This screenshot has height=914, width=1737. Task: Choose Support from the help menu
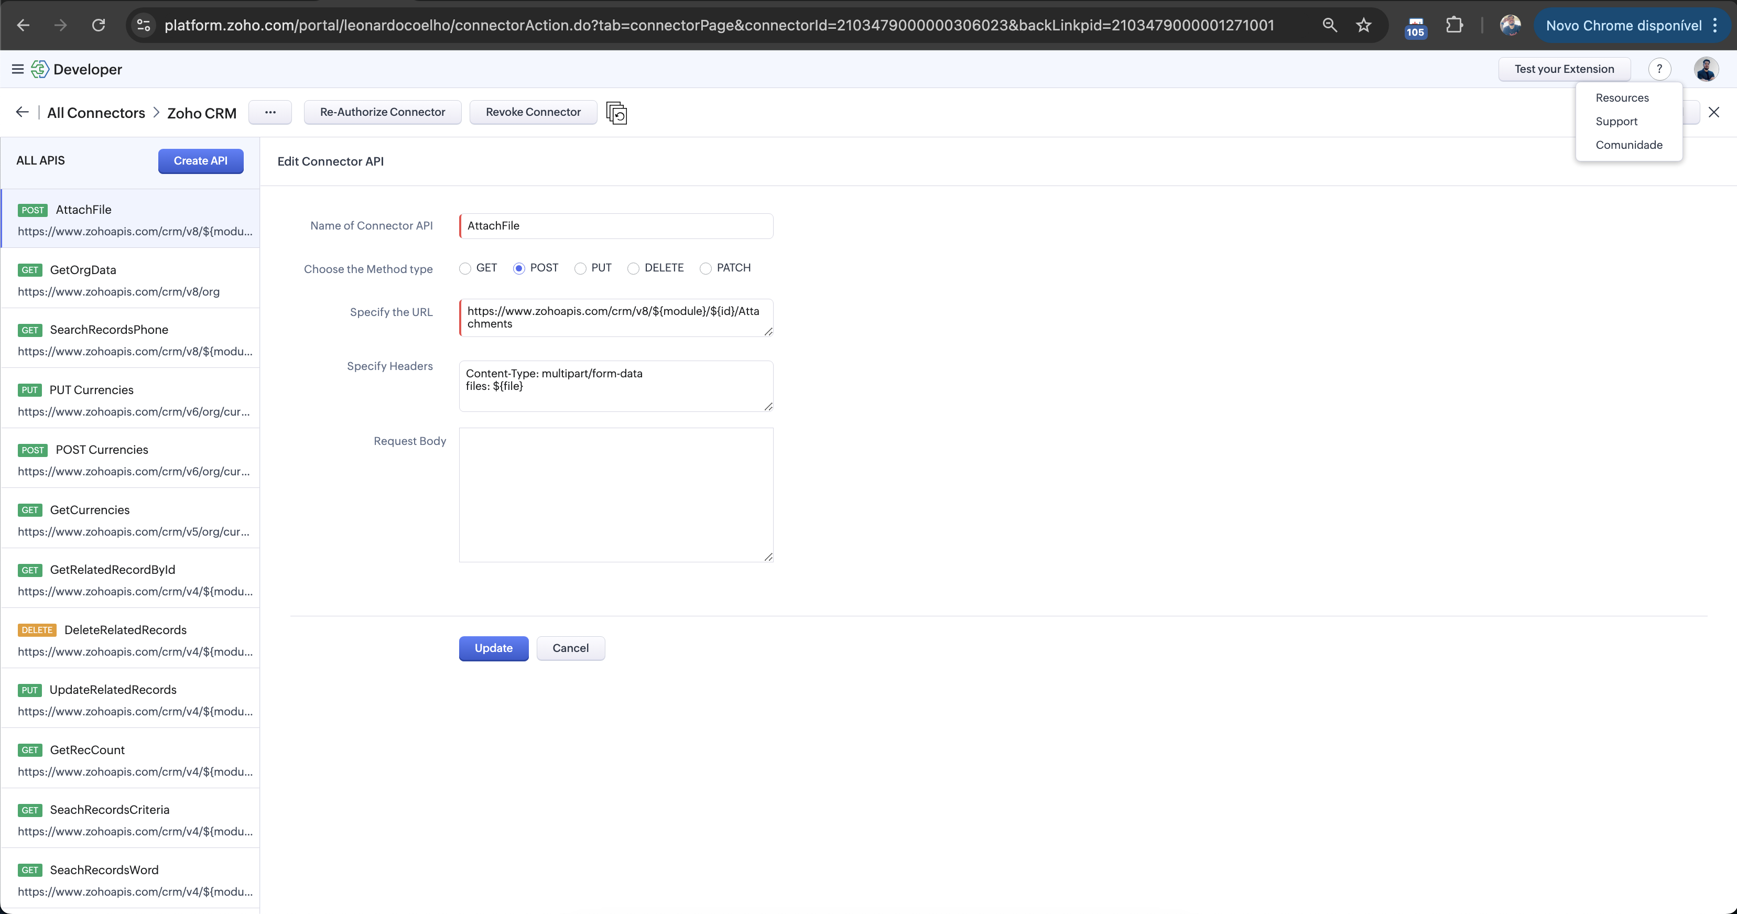(x=1616, y=122)
